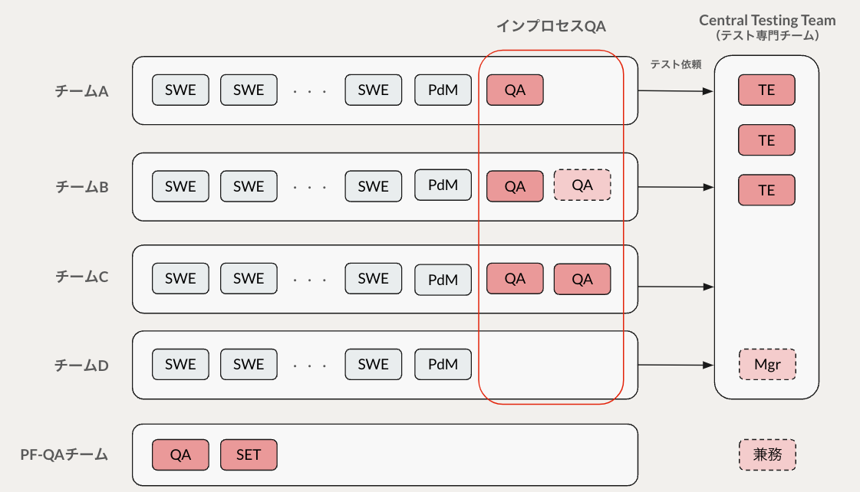The height and width of the screenshot is (492, 860).
Task: Select the インプロセスQA heading text
Action: pos(552,26)
